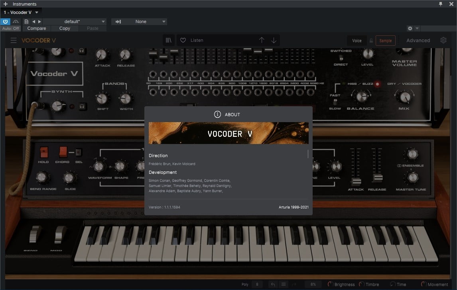Click the BEND wheel
The width and height of the screenshot is (457, 290).
(x=35, y=234)
